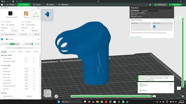The height and width of the screenshot is (104, 186).
Task: Open Blender from the taskbar
Action: (119, 102)
